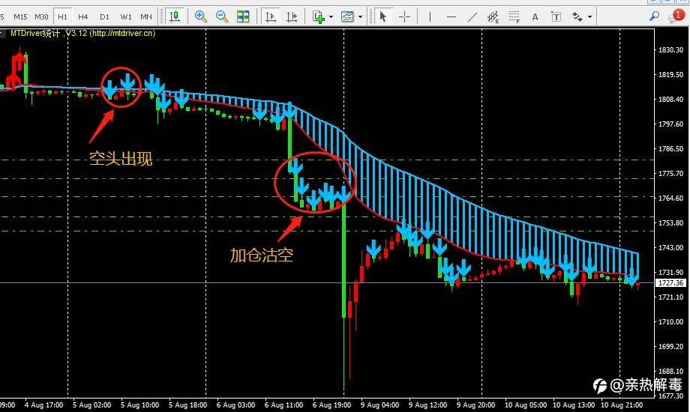Tile chart windows with the grid icon
Screen dimensions: 690x412
tap(243, 16)
